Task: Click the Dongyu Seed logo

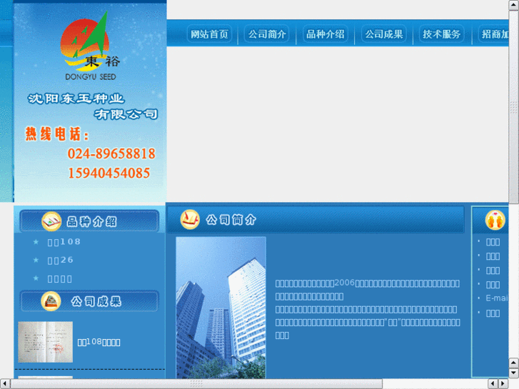Action: [90, 46]
